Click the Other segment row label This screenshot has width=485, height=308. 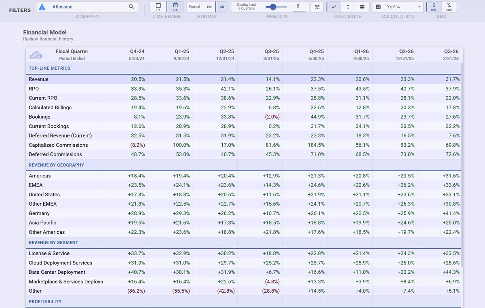pos(35,291)
